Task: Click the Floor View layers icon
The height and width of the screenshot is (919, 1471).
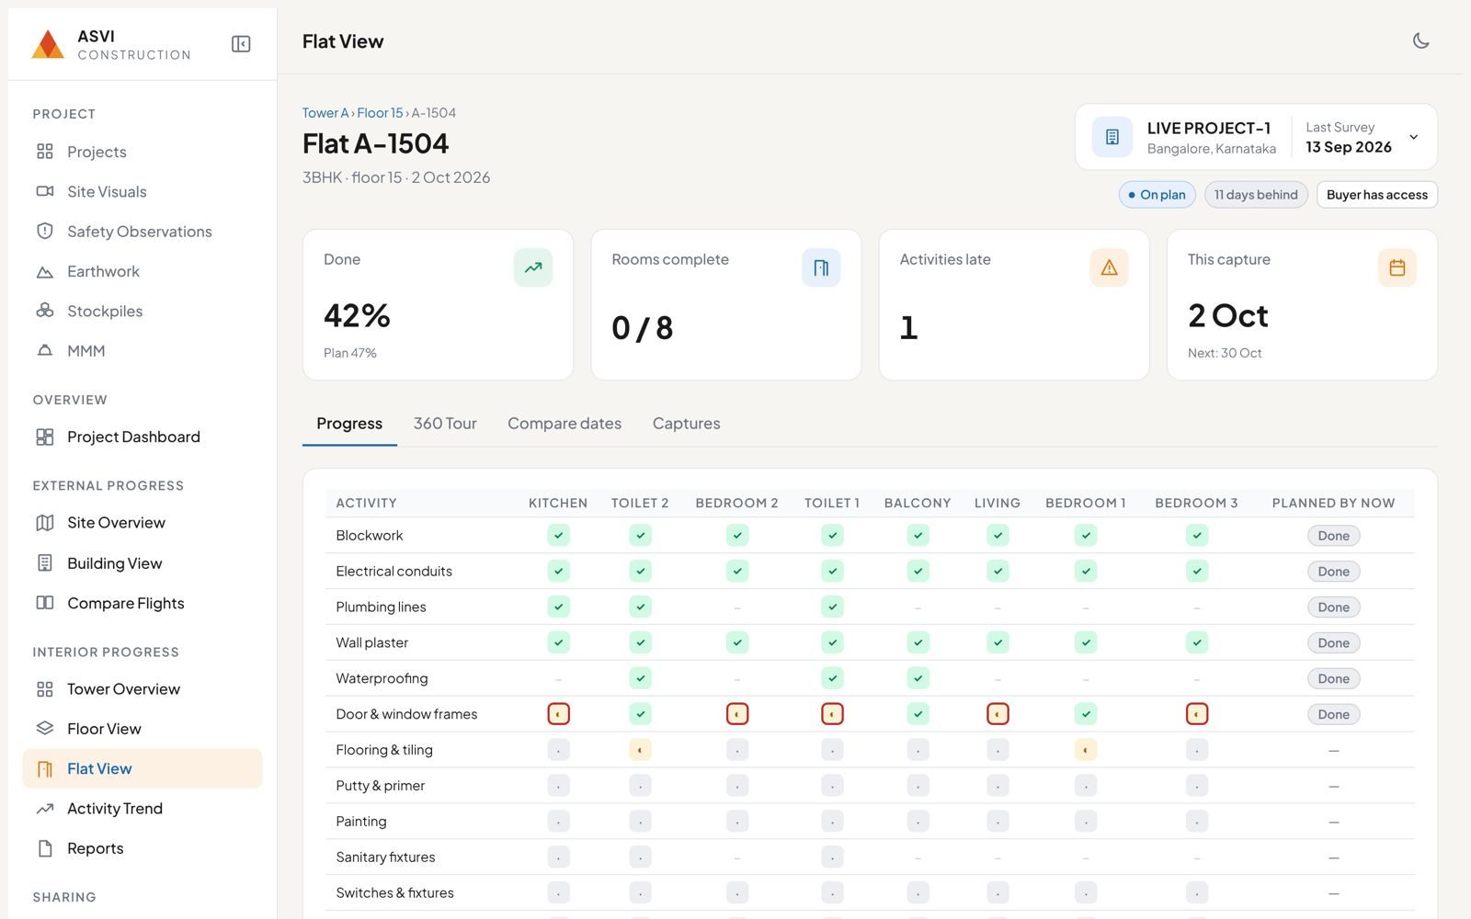Action: [x=44, y=728]
